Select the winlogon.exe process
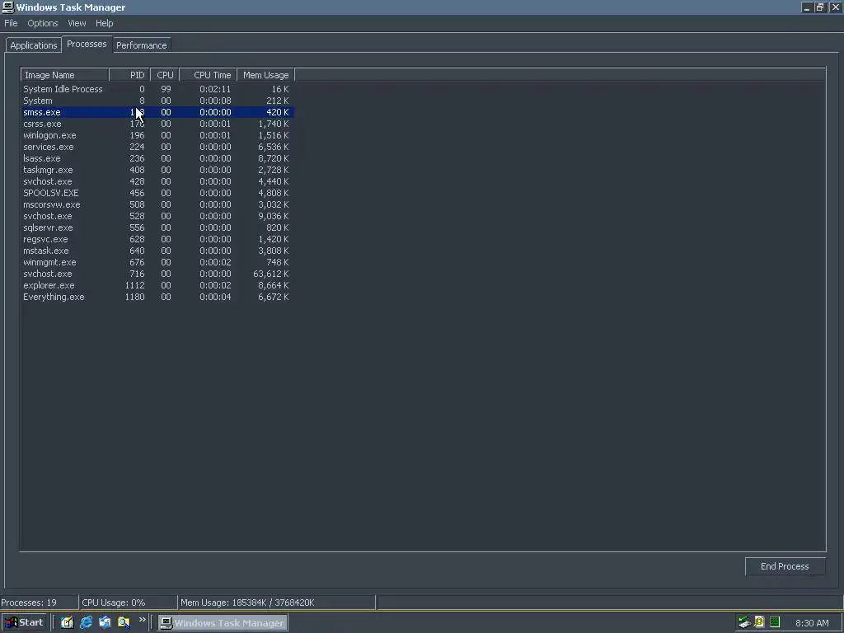 pyautogui.click(x=157, y=136)
